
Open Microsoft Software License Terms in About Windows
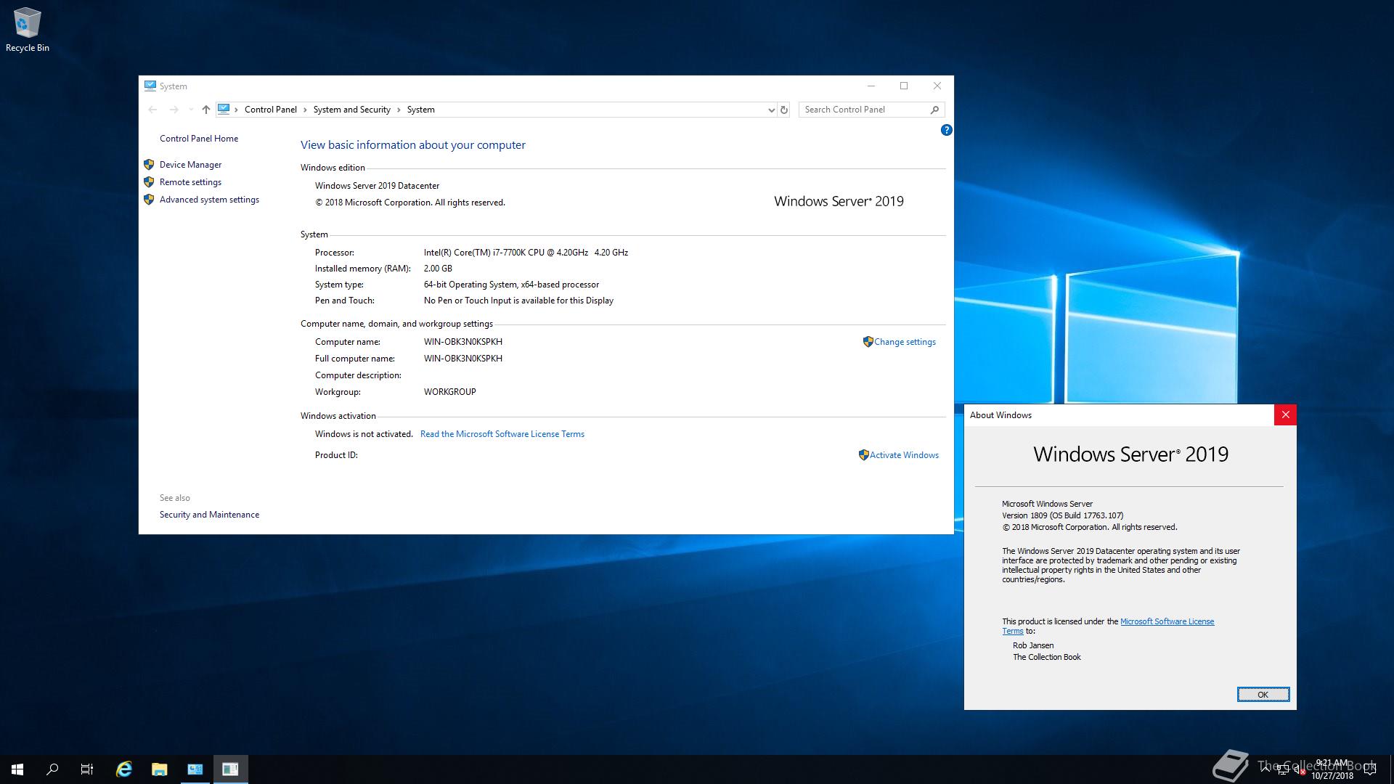point(1167,621)
